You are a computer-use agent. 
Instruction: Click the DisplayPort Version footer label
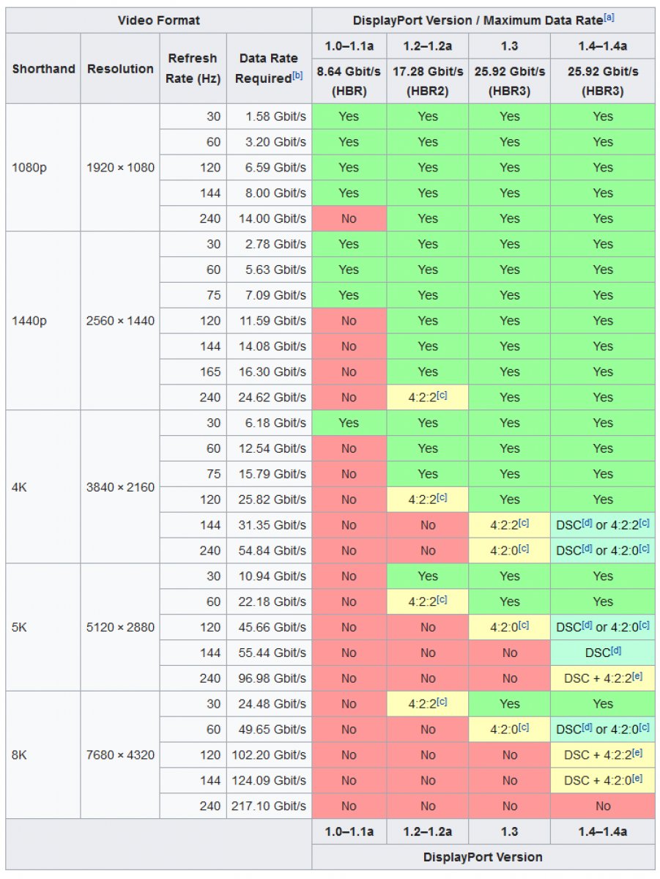[483, 857]
